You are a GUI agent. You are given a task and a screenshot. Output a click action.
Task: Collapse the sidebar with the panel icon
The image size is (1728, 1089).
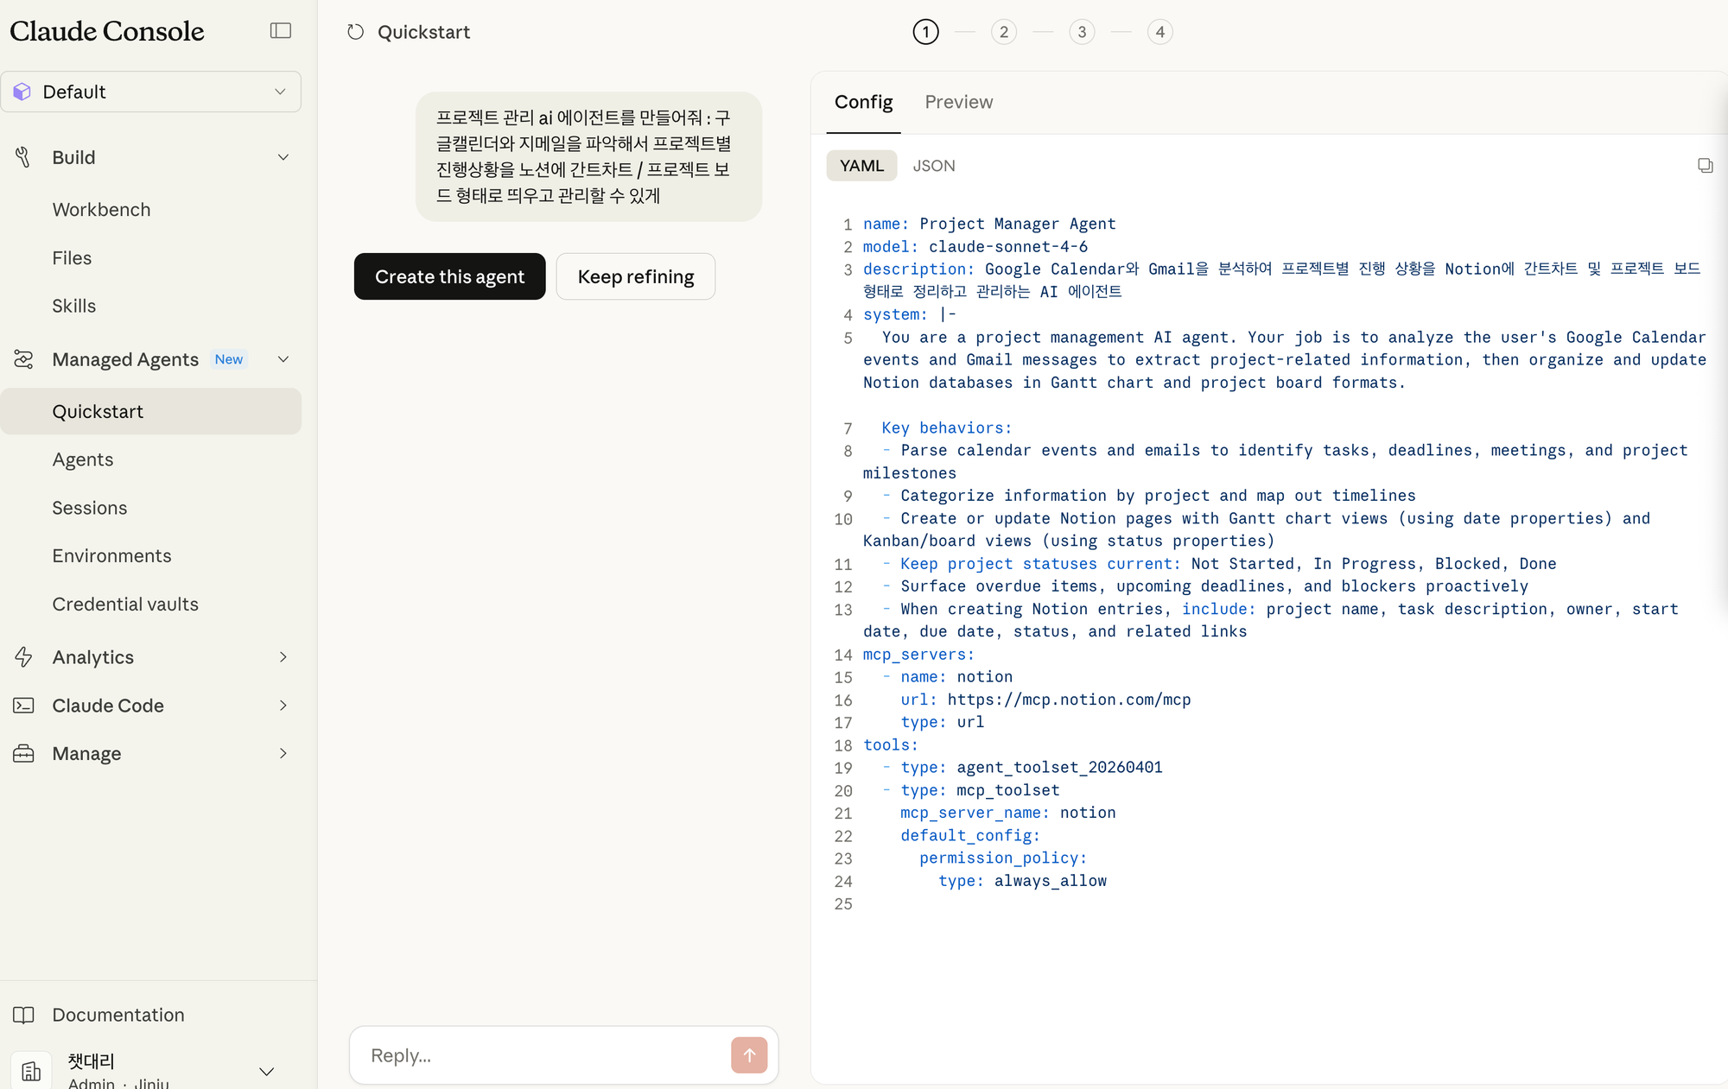pyautogui.click(x=281, y=31)
